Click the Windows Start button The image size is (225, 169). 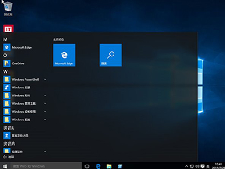tap(5, 166)
